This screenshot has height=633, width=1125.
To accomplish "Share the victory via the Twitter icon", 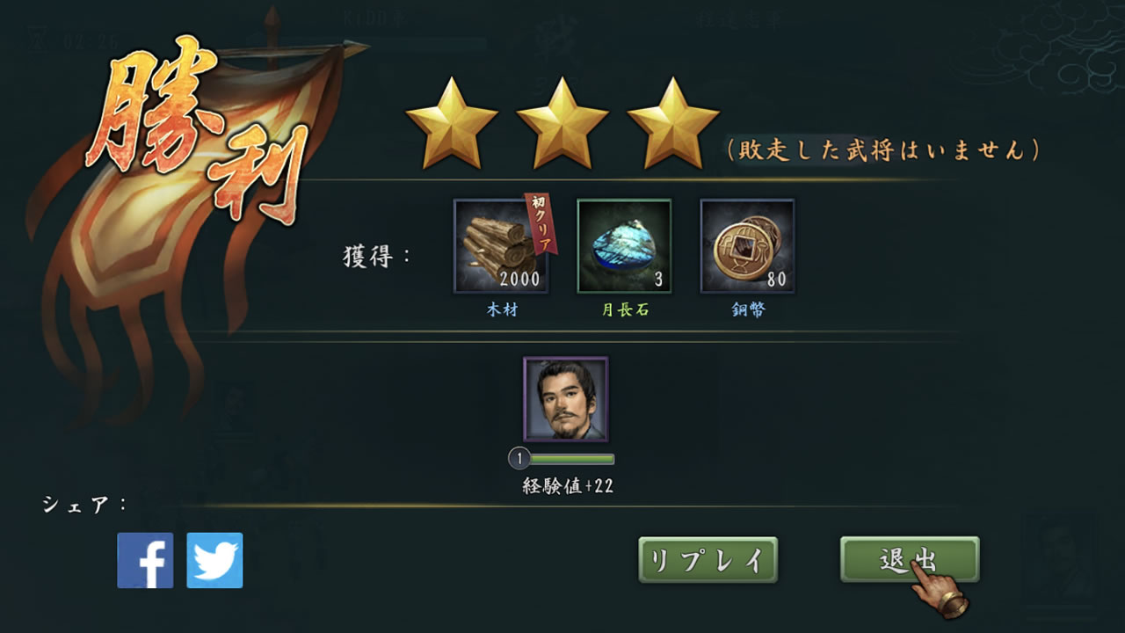I will [214, 560].
